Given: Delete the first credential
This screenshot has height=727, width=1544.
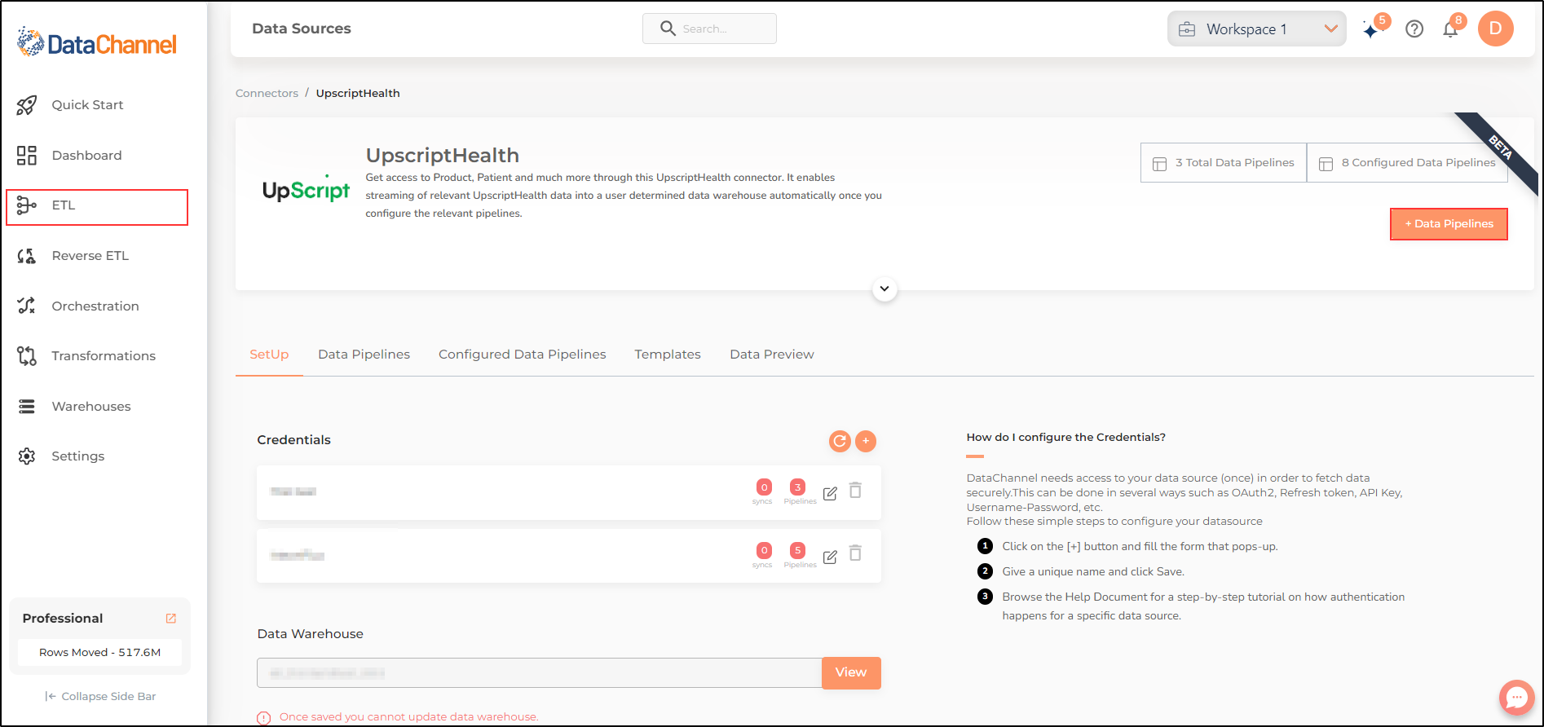Looking at the screenshot, I should point(855,491).
